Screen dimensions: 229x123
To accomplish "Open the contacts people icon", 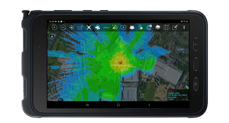I will click(132, 27).
